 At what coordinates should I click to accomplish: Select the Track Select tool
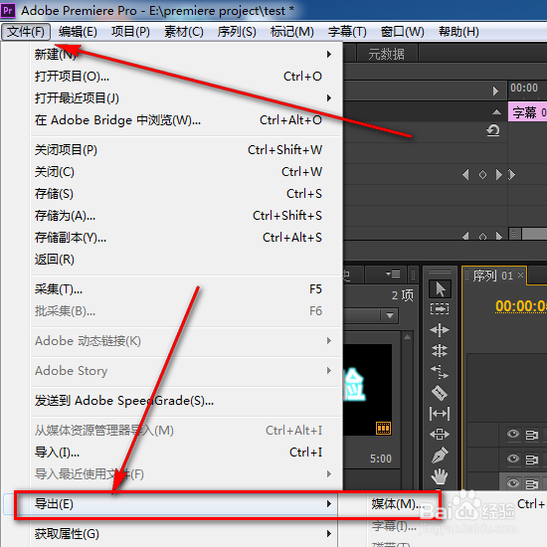tap(440, 308)
